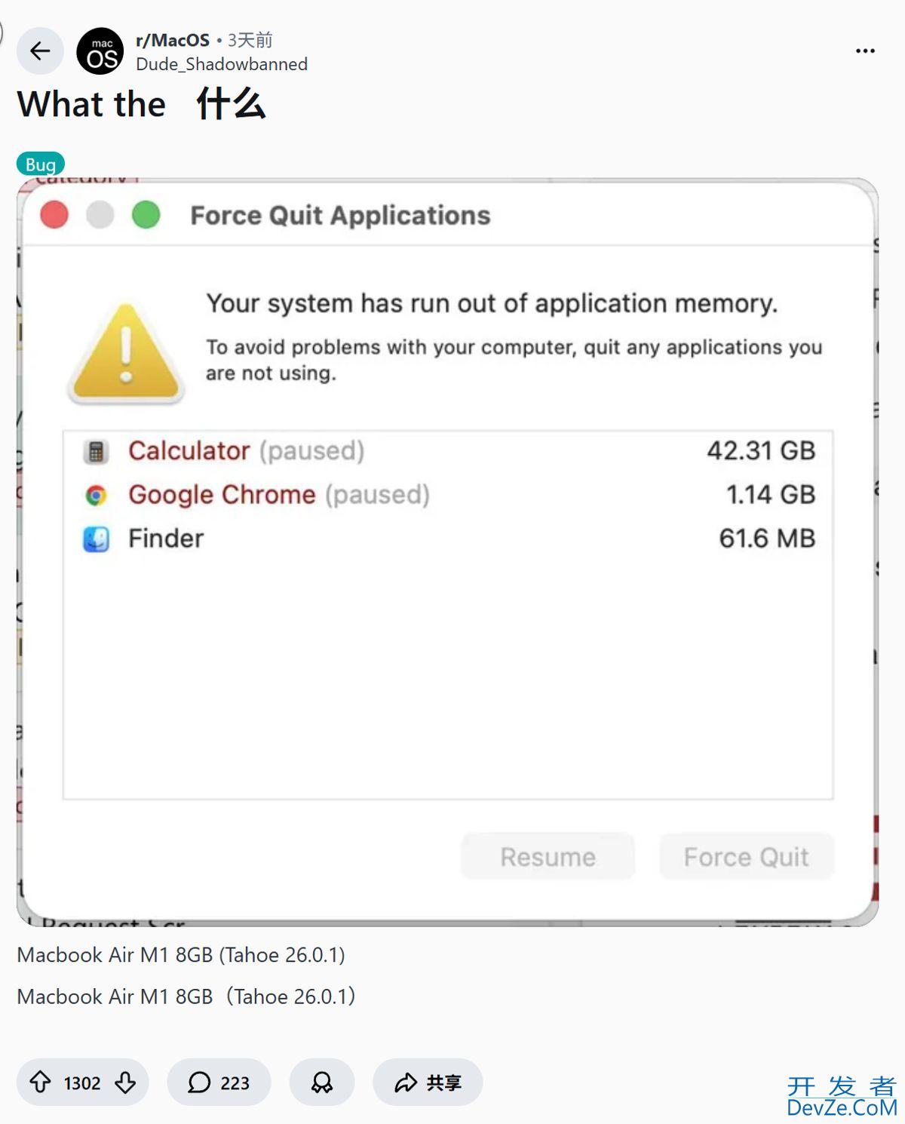Screen dimensions: 905x1124
Task: Select the Calculator row in list
Action: (x=448, y=451)
